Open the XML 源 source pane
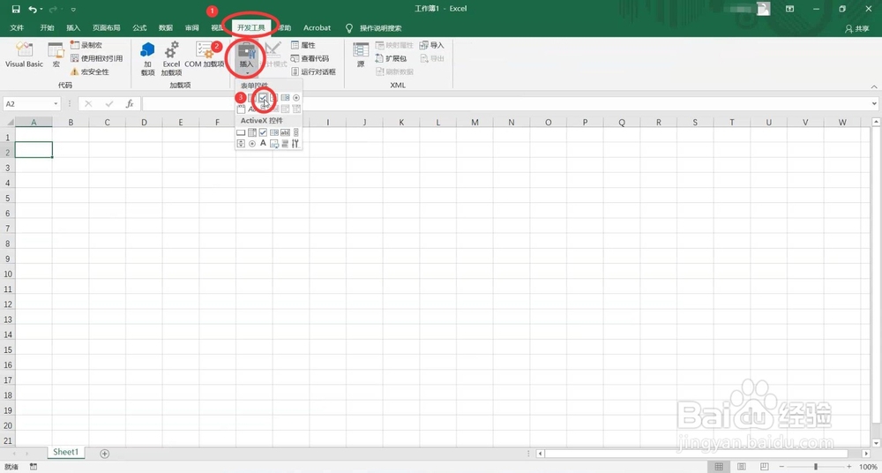 click(361, 56)
